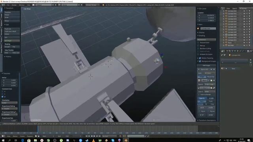Uncheck the Background Images checkbox
This screenshot has width=253, height=142.
(200, 62)
